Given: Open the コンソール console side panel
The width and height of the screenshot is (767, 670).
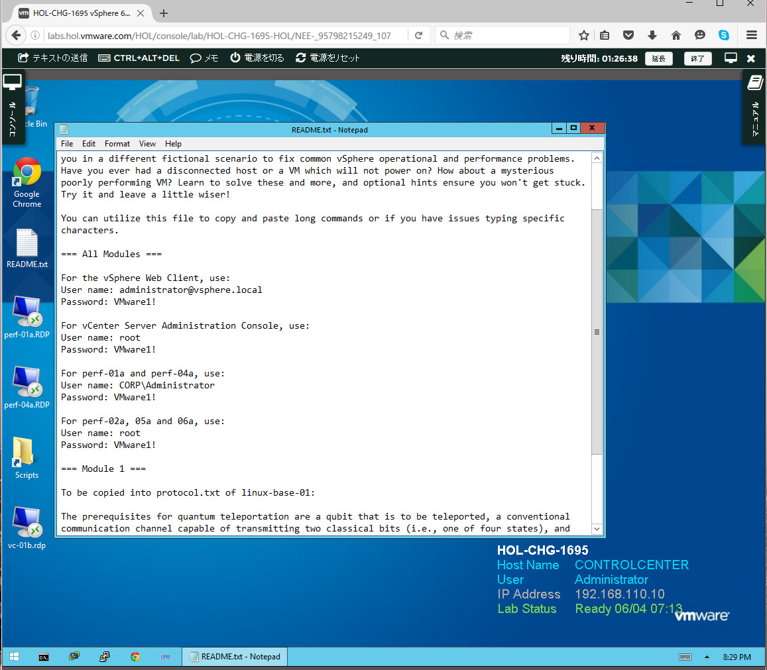Looking at the screenshot, I should (13, 107).
